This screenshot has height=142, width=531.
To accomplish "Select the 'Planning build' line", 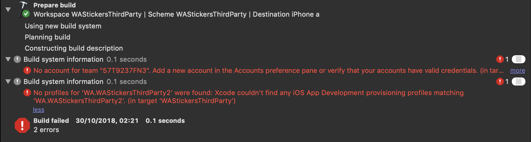I will pos(48,37).
